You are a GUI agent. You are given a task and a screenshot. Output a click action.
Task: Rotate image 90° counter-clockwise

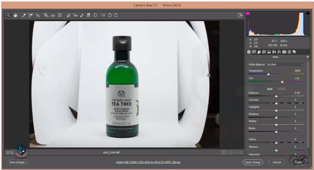pyautogui.click(x=110, y=15)
